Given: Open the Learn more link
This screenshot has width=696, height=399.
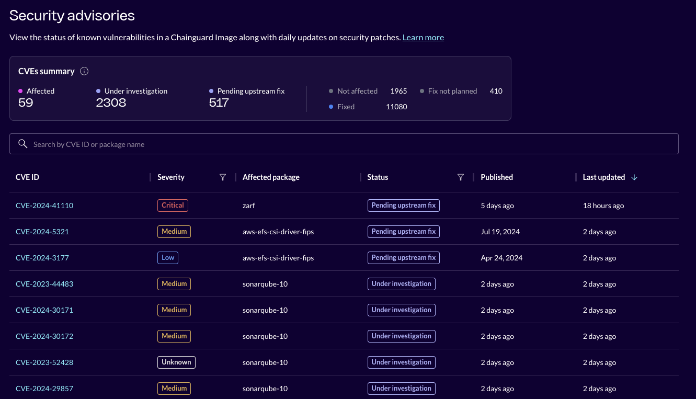Looking at the screenshot, I should pyautogui.click(x=423, y=37).
